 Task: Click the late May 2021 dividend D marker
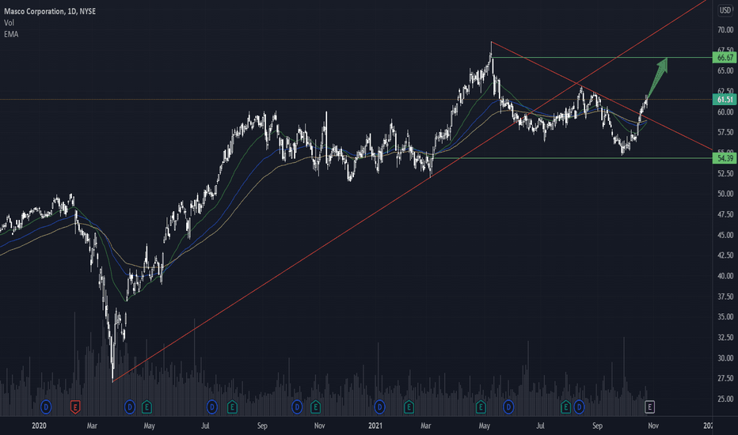click(508, 407)
